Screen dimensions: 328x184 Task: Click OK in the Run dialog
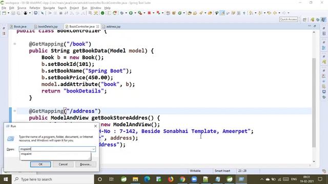tap(40, 164)
